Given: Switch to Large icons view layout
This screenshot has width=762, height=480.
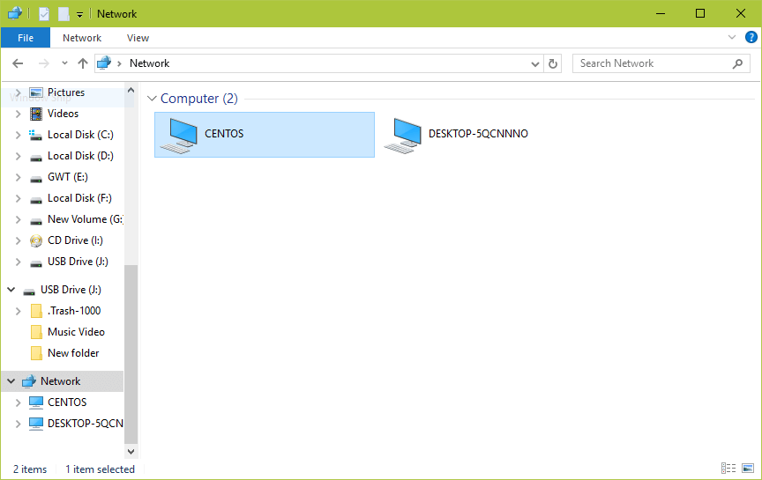Looking at the screenshot, I should coord(748,469).
